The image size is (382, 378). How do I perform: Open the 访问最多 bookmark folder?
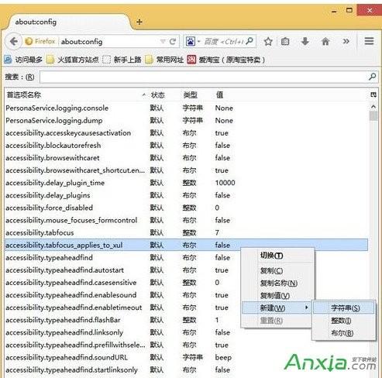[x=23, y=60]
